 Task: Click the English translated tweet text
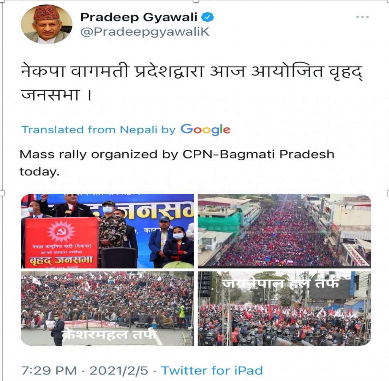[177, 163]
